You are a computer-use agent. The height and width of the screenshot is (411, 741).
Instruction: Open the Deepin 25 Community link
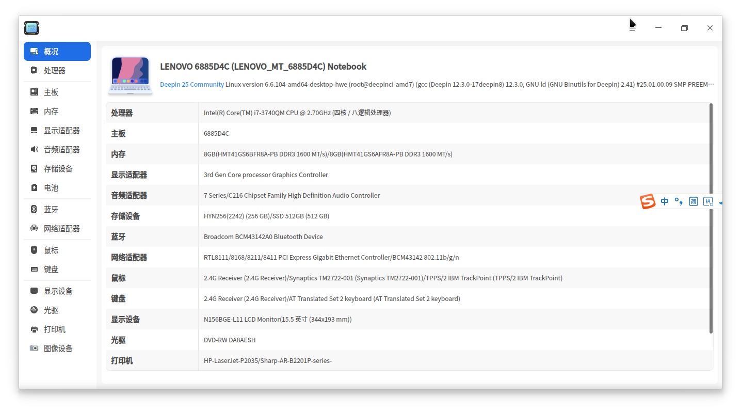192,85
